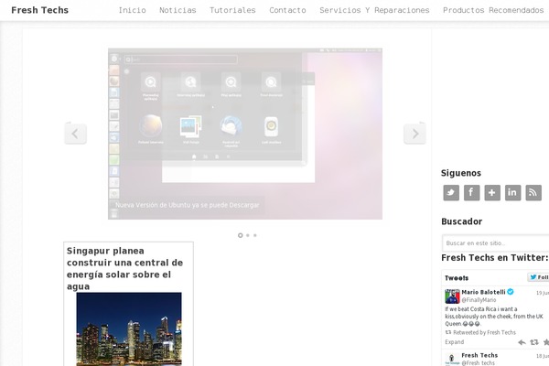The image size is (549, 366).
Task: Open the Fresh Techs tweet author name
Action: point(479,355)
